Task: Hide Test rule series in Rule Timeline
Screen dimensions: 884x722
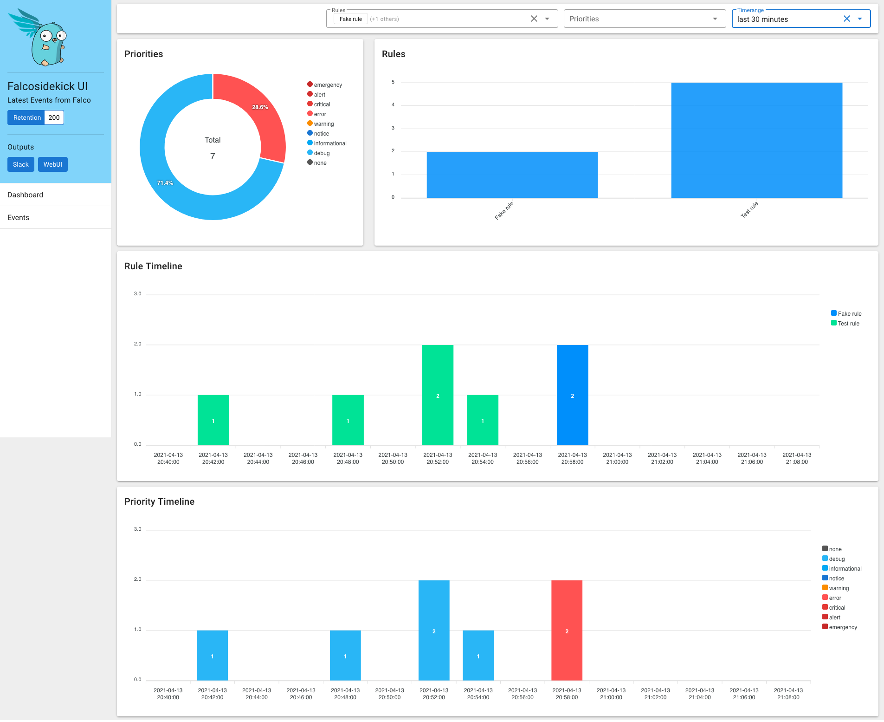Action: 845,323
